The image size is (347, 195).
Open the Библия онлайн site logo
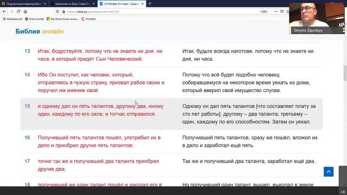pyautogui.click(x=40, y=31)
